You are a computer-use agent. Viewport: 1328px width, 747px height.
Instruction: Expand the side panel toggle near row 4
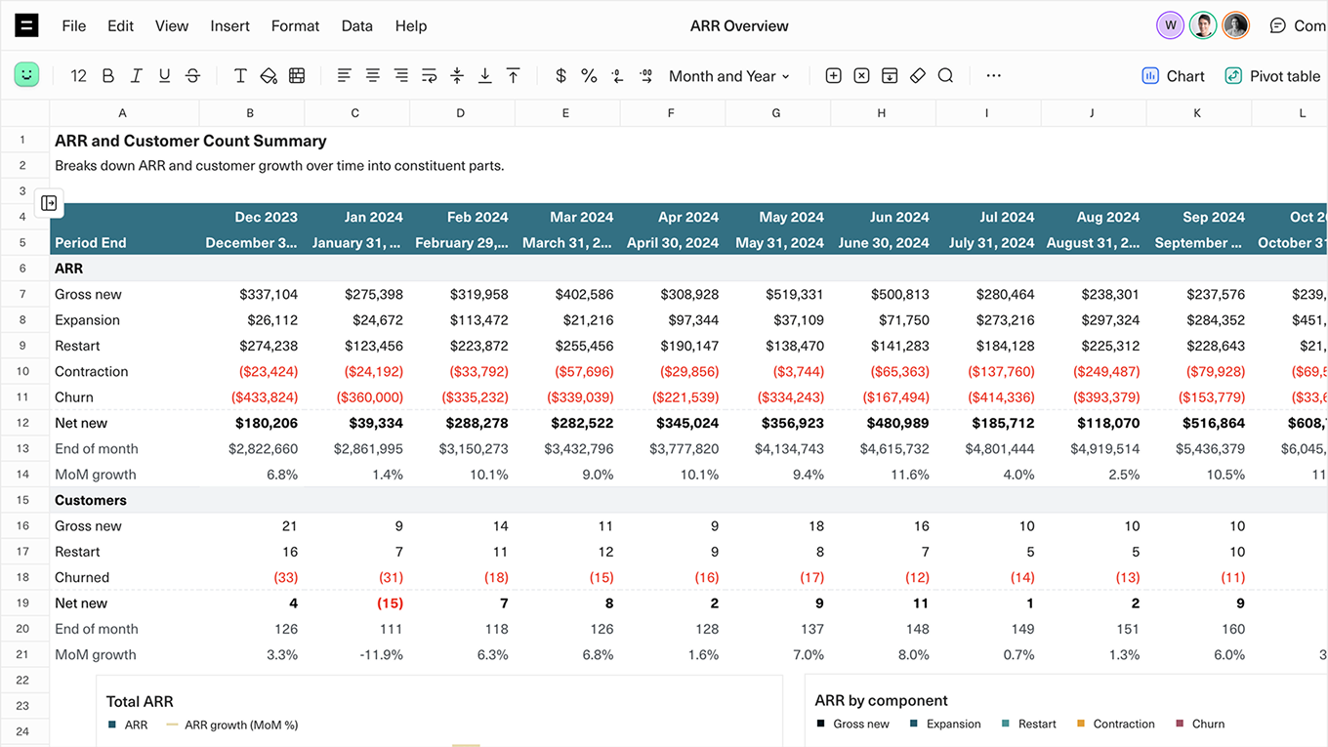point(49,203)
